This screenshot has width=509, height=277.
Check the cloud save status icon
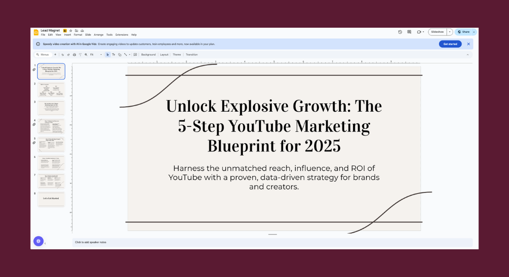pos(82,30)
